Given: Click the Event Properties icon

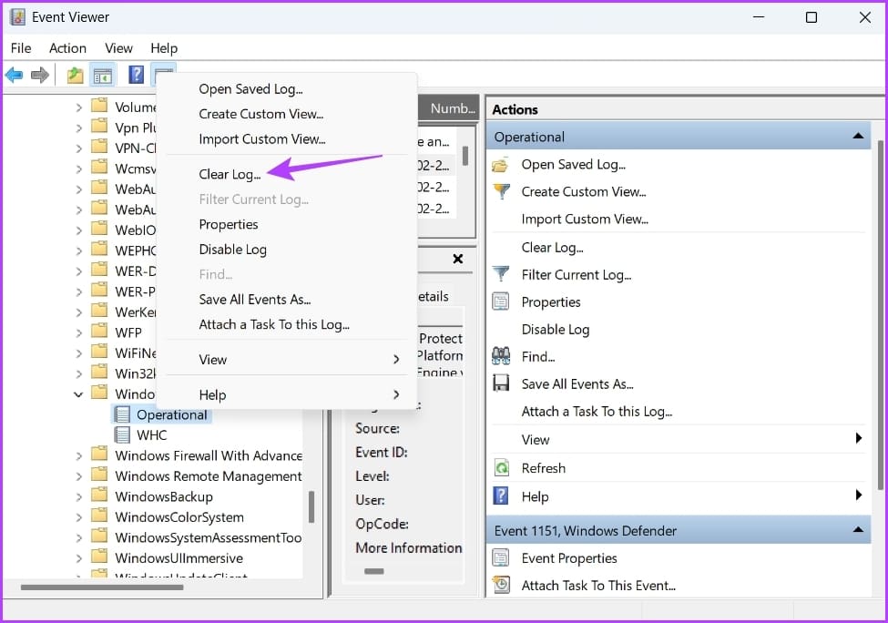Looking at the screenshot, I should pyautogui.click(x=501, y=557).
